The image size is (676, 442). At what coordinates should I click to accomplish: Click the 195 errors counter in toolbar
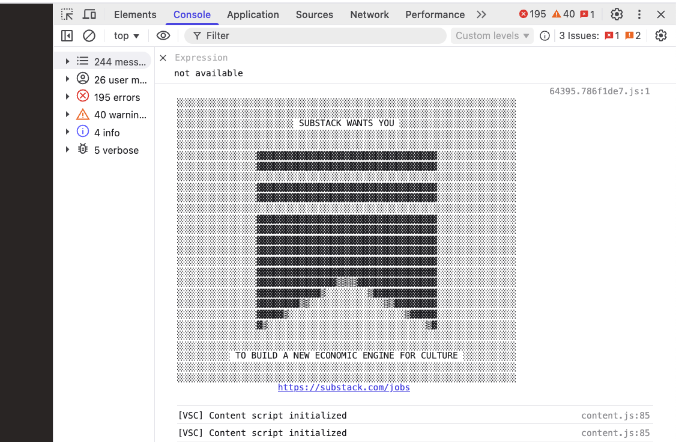pyautogui.click(x=533, y=14)
